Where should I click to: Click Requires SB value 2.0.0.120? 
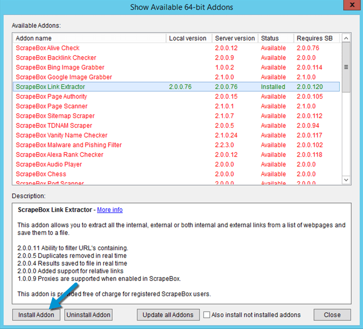pos(310,87)
